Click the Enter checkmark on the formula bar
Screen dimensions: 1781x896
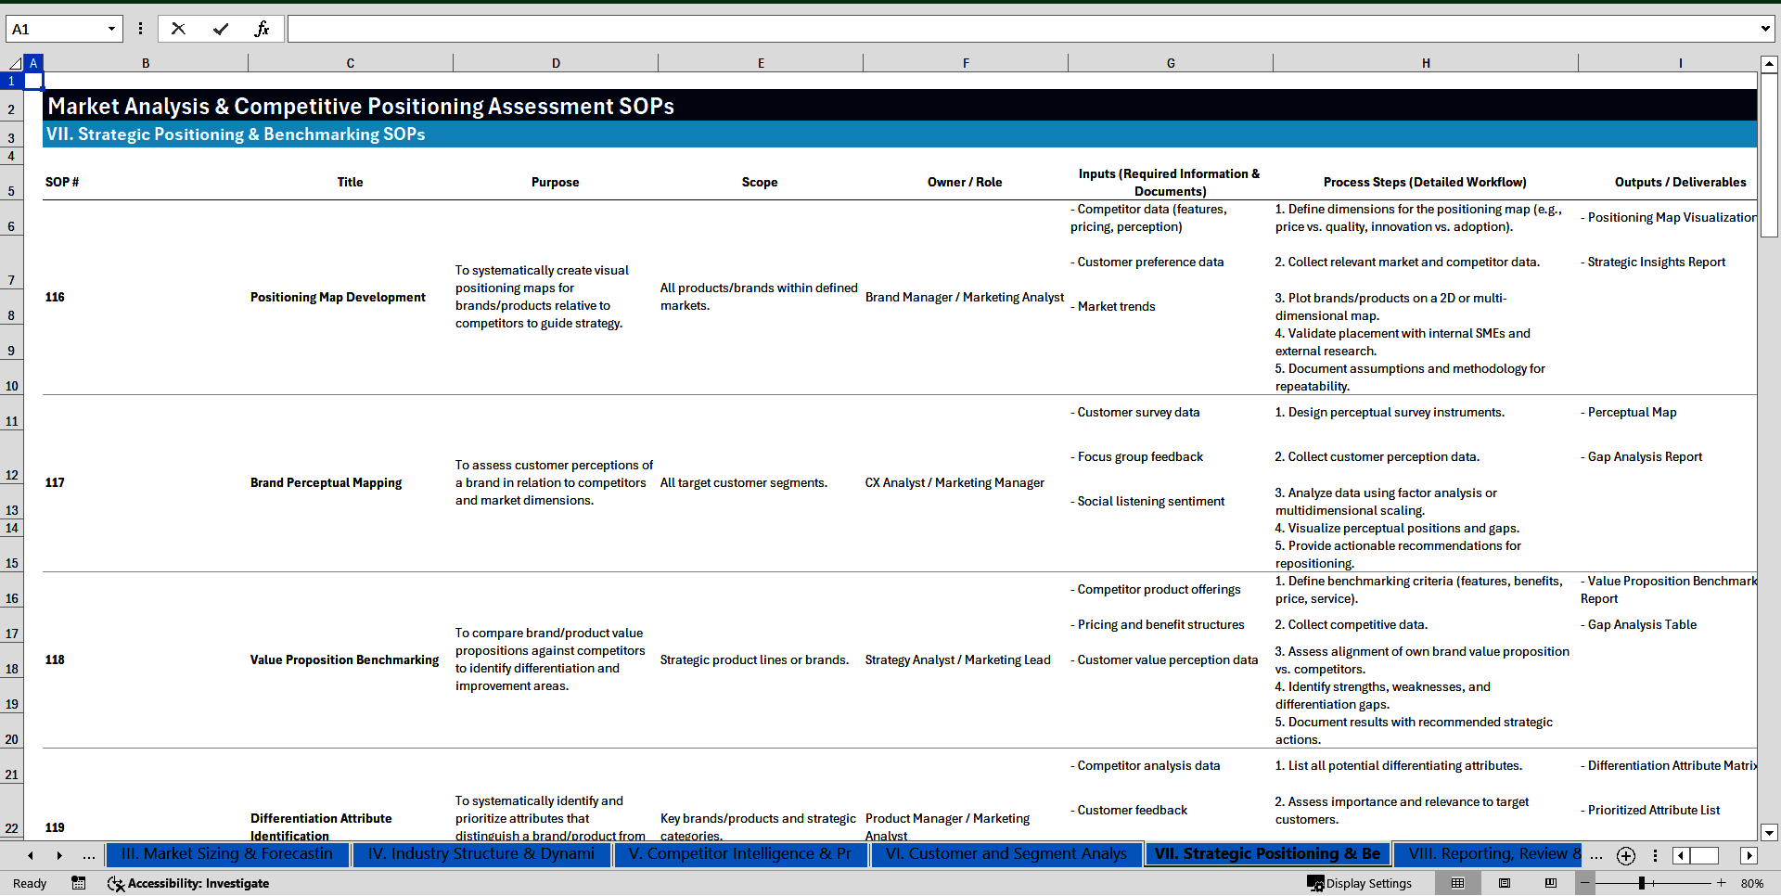tap(221, 29)
